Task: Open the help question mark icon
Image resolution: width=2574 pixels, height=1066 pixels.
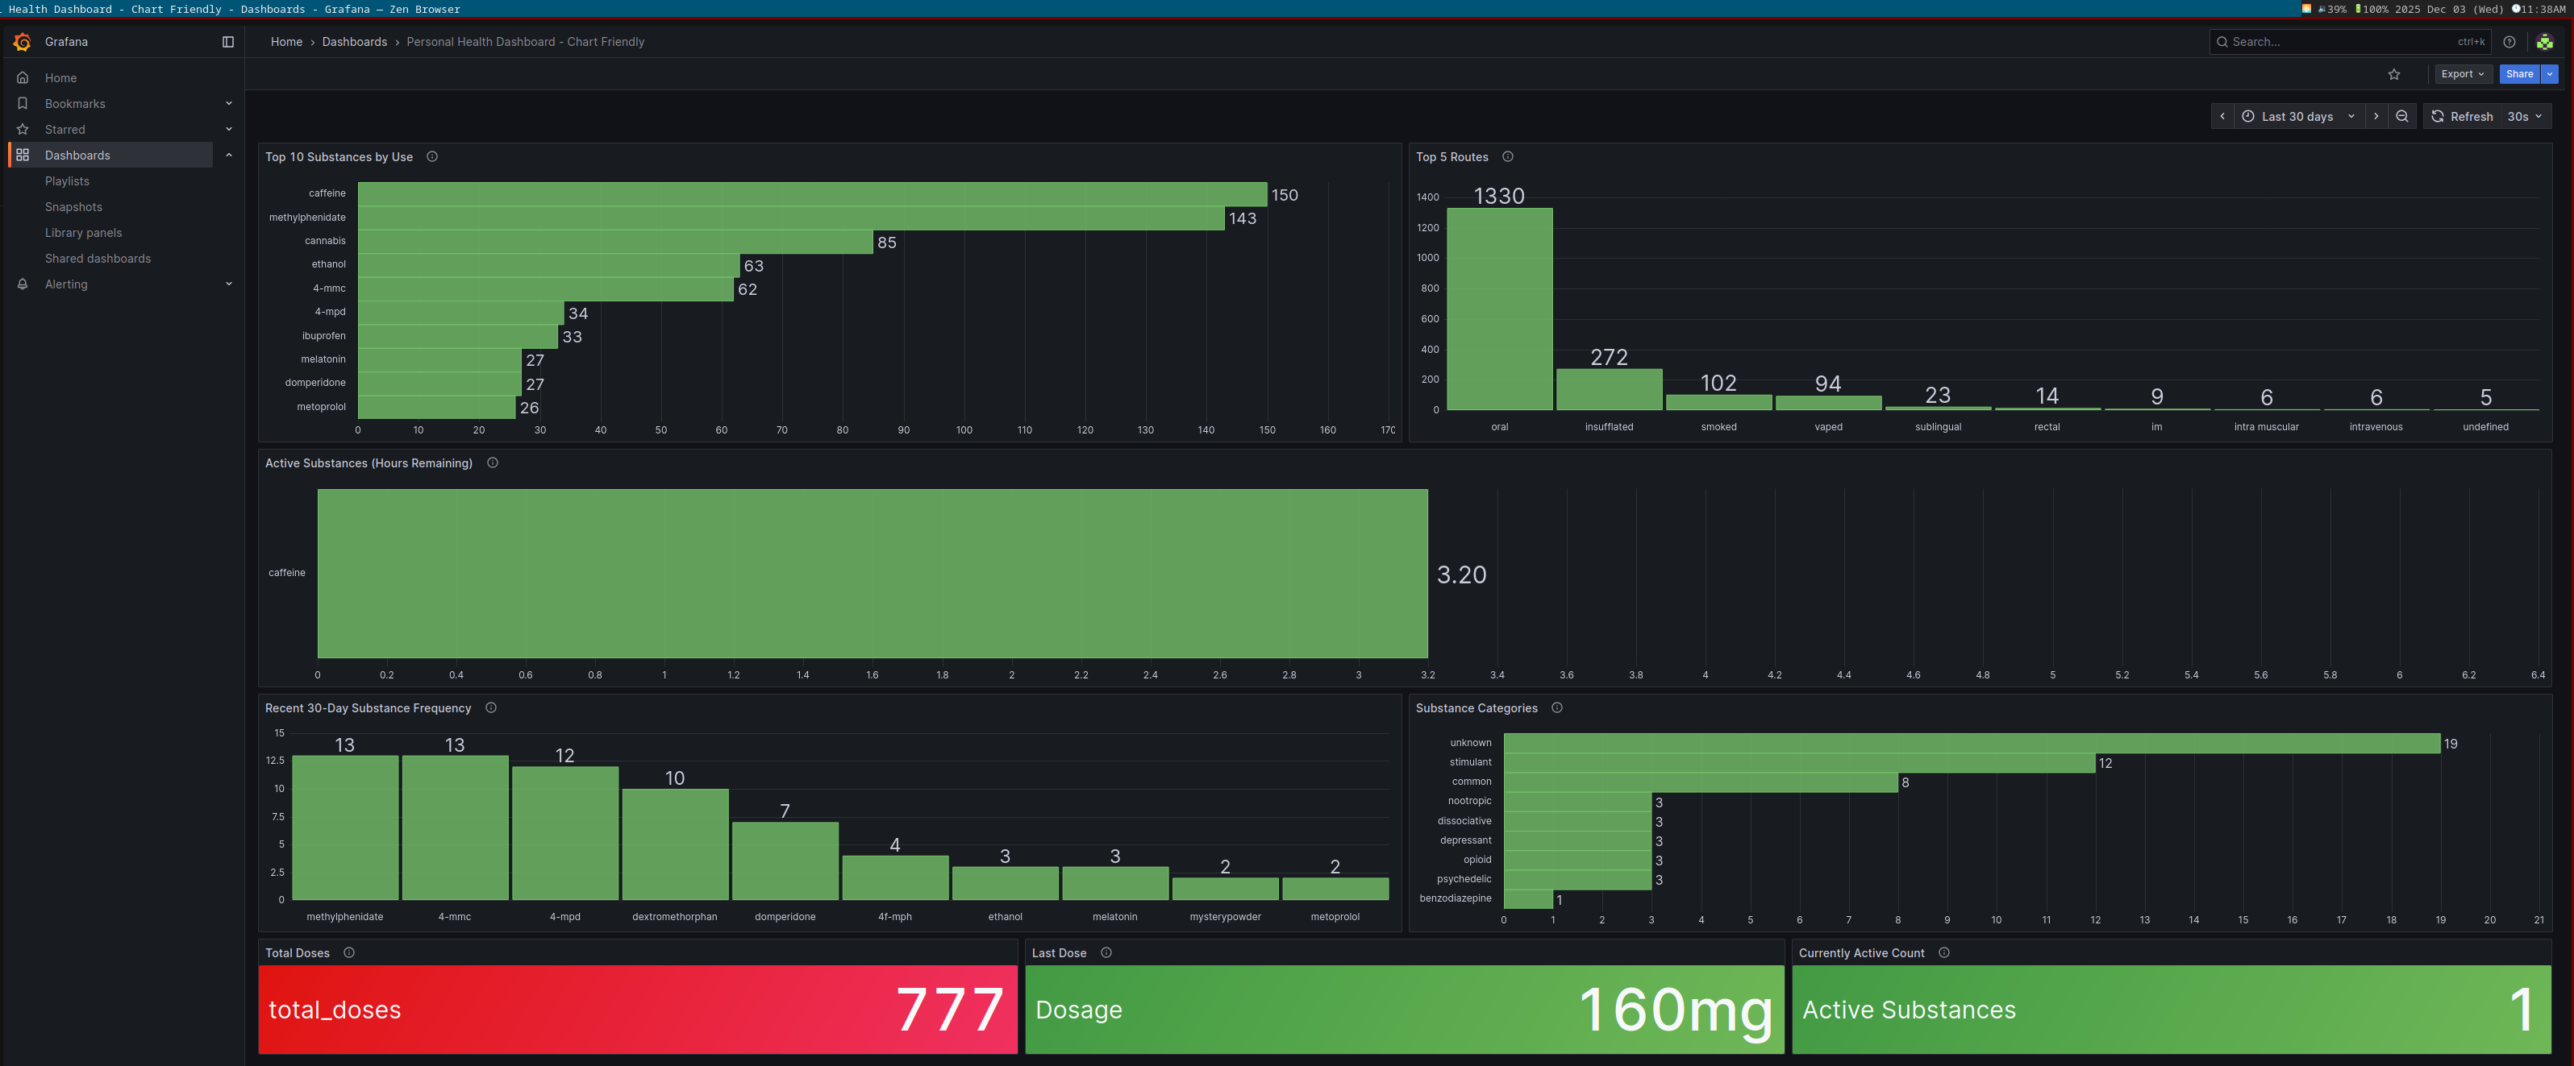Action: (2509, 42)
